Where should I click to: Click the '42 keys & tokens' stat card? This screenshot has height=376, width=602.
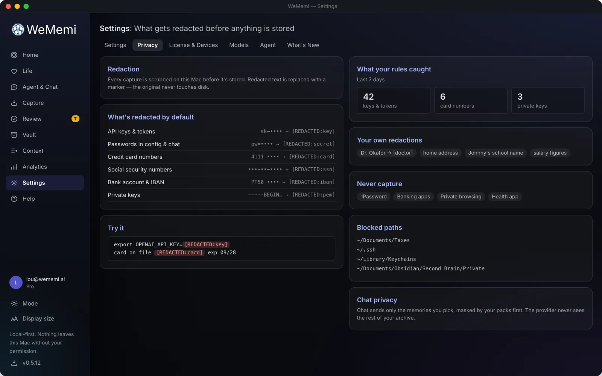[x=393, y=100]
